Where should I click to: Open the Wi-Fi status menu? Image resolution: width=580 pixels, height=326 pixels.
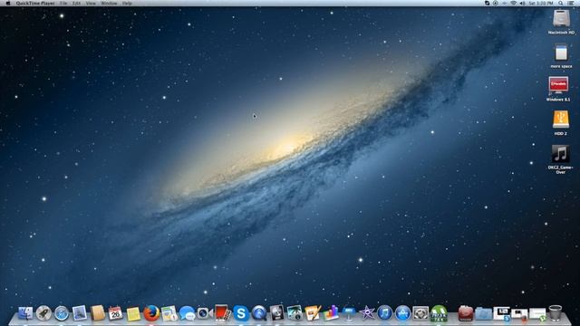(x=514, y=3)
